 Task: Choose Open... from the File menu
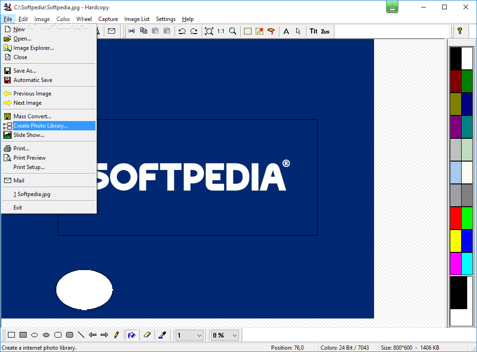[49, 39]
